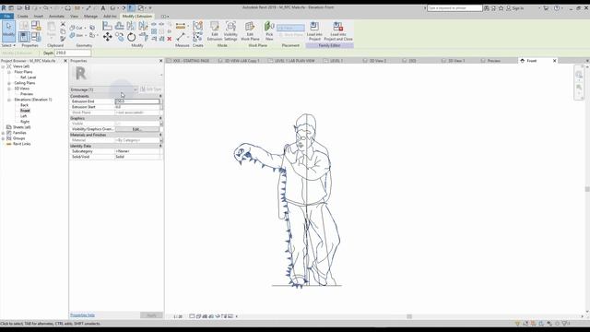Viewport: 590px width, 332px height.
Task: Switch to the Add-Ins ribbon tab
Action: coord(110,17)
